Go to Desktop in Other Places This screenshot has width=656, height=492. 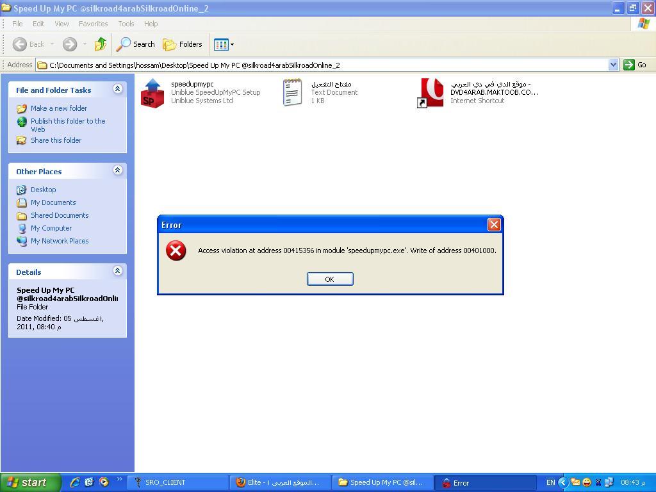point(43,190)
